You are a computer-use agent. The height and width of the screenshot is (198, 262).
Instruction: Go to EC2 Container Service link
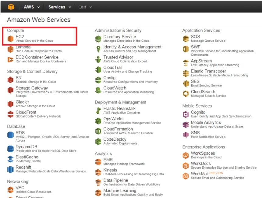37,57
